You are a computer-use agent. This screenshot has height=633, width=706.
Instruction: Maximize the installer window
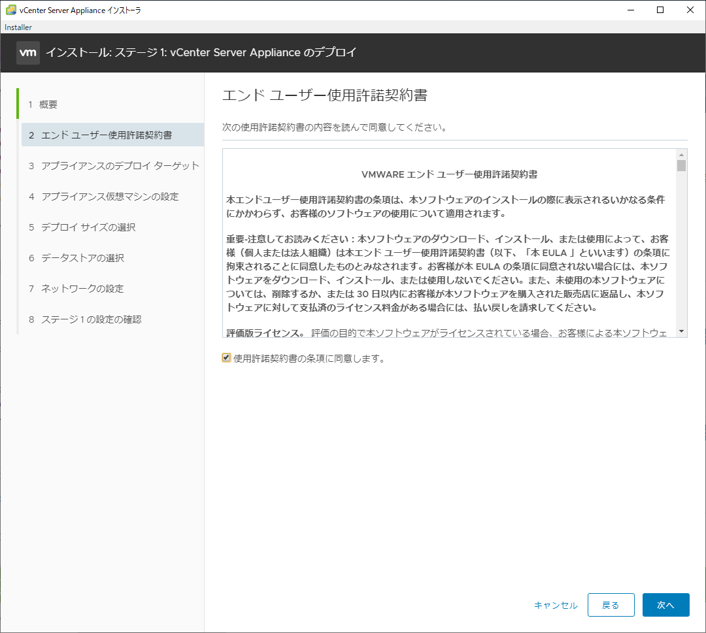pyautogui.click(x=660, y=10)
